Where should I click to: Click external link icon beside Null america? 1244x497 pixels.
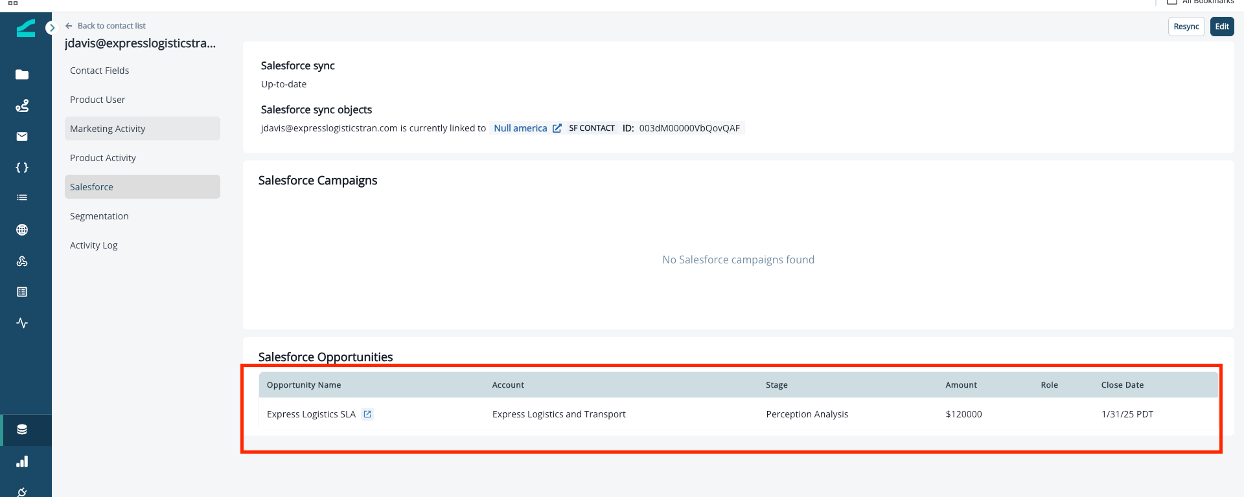coord(557,128)
